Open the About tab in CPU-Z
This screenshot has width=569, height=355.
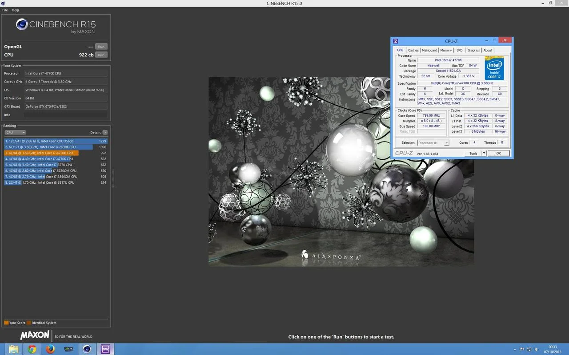coord(488,50)
